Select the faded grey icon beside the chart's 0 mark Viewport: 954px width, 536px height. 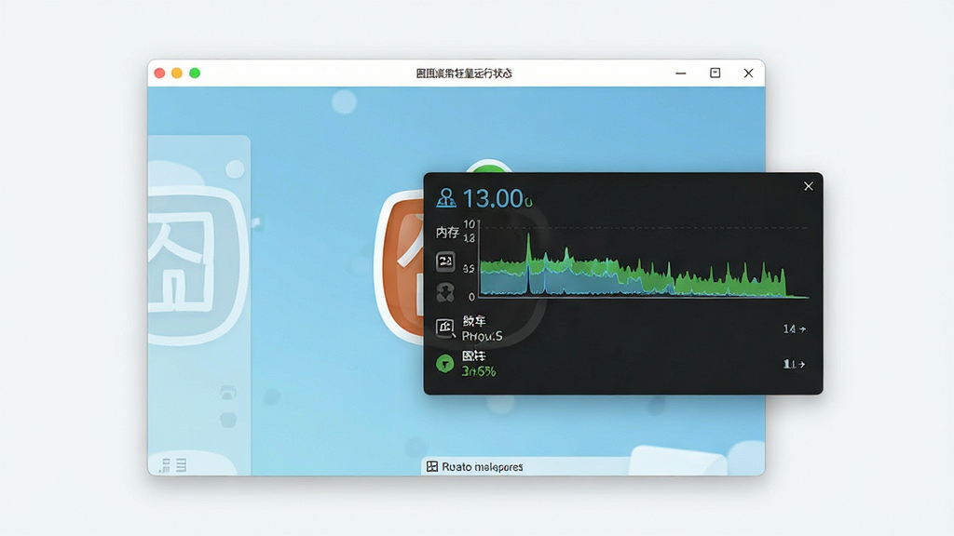click(445, 292)
